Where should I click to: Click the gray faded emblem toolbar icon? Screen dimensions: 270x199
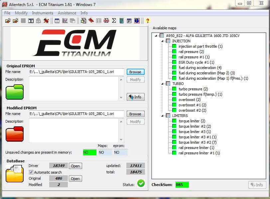[x=38, y=21]
